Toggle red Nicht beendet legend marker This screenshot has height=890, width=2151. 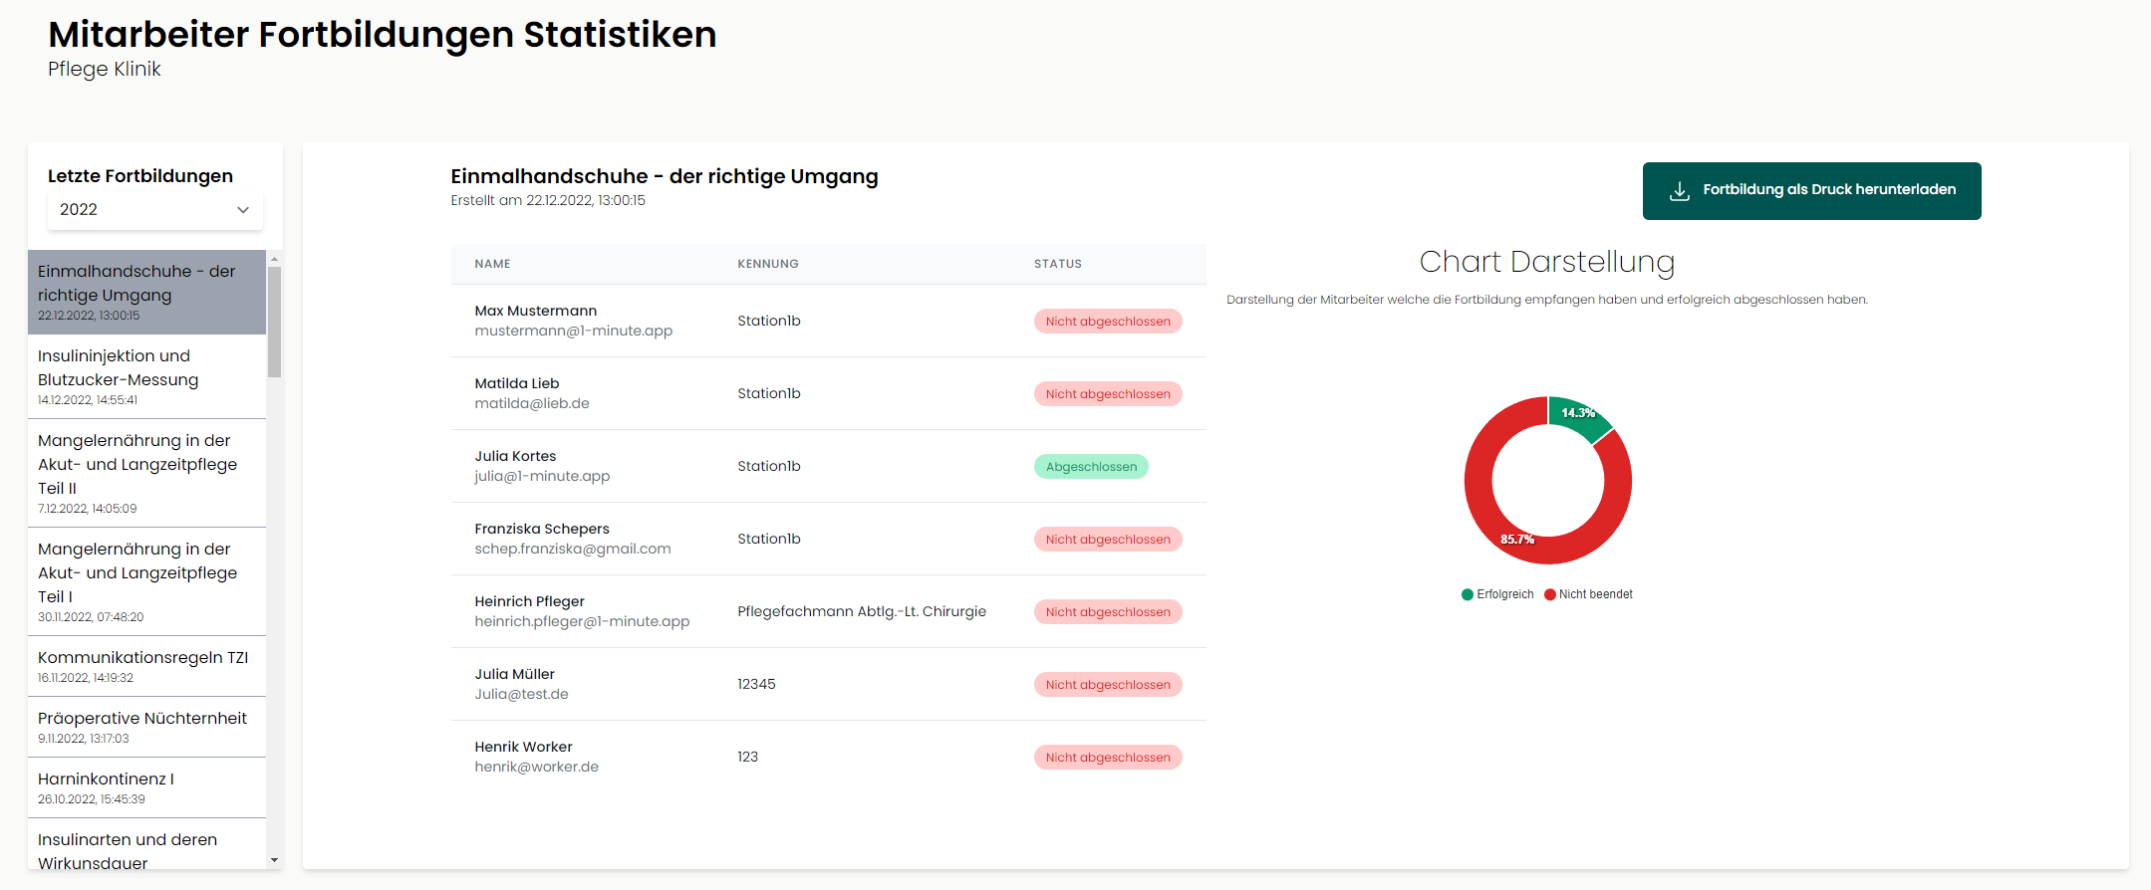coord(1549,595)
